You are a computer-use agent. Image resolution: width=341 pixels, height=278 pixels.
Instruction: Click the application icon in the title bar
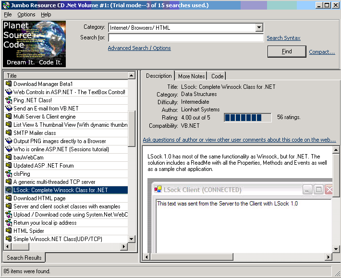pyautogui.click(x=6, y=5)
